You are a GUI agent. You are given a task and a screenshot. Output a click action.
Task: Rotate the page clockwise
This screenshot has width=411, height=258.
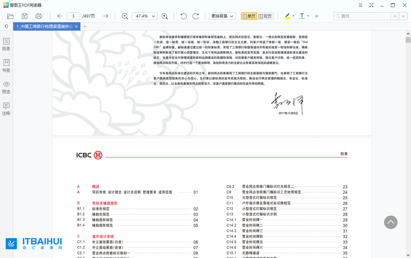tap(196, 16)
